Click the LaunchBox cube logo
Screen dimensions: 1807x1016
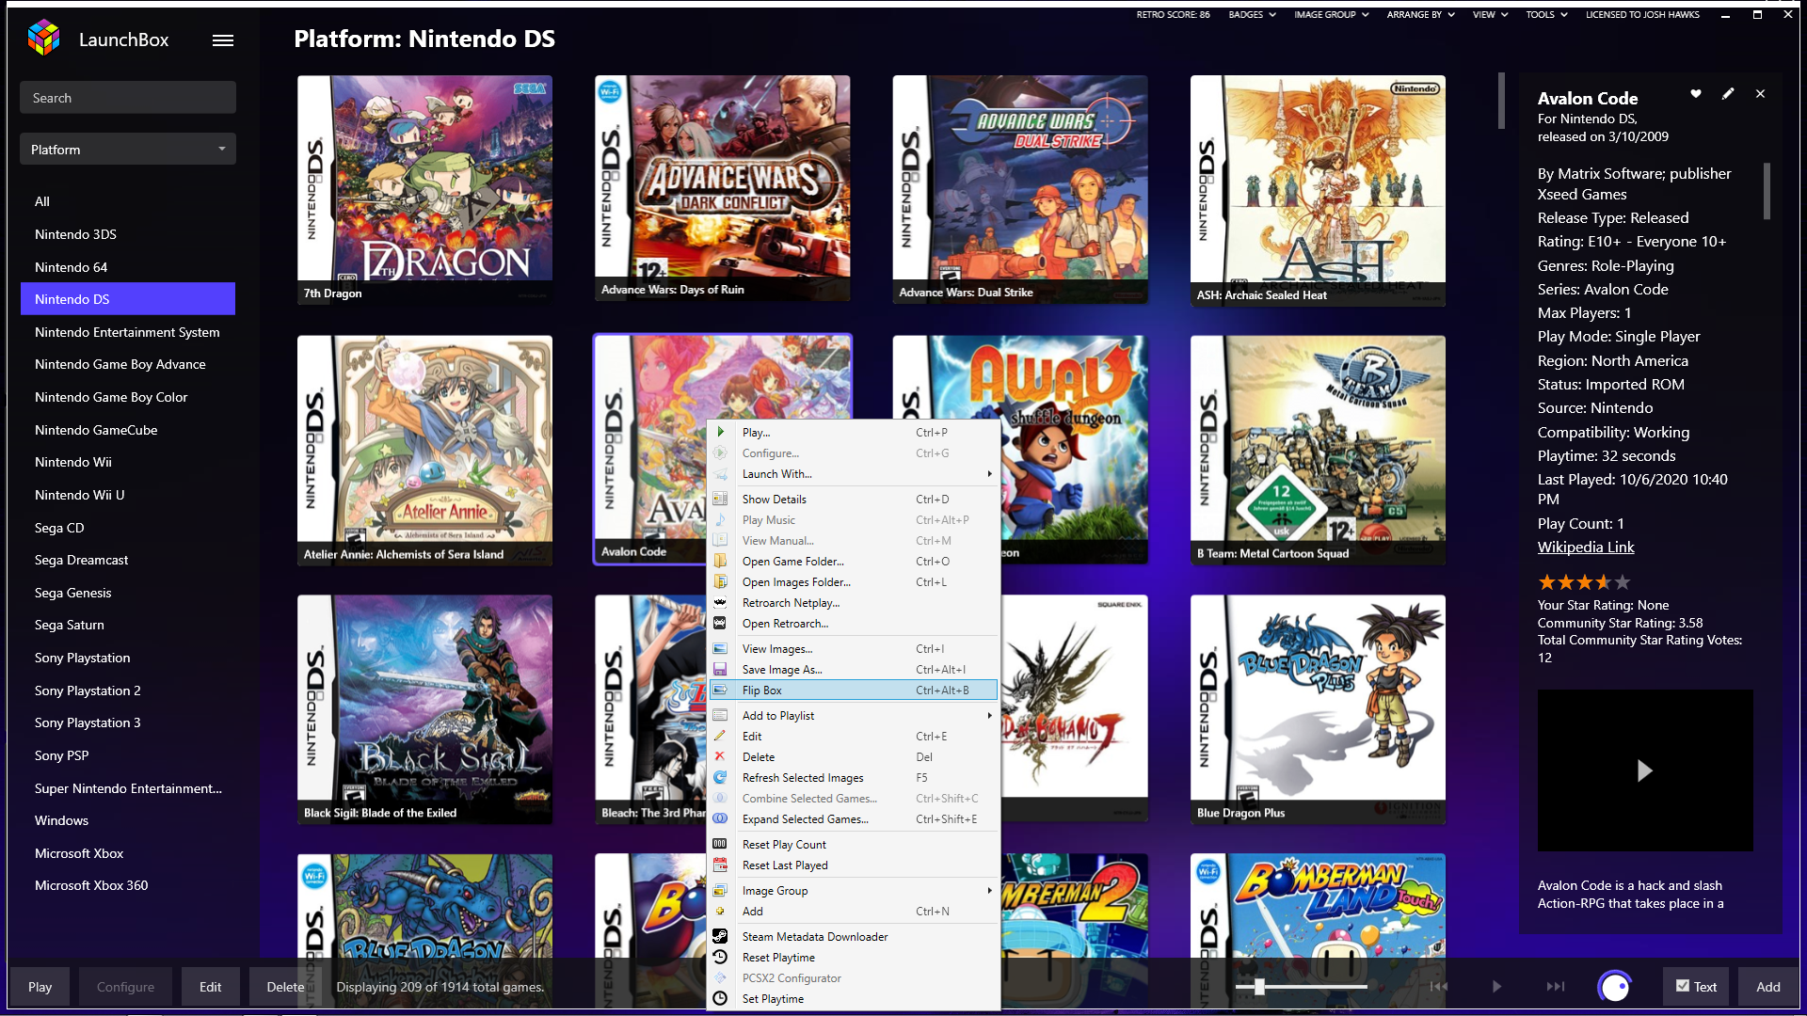(43, 39)
